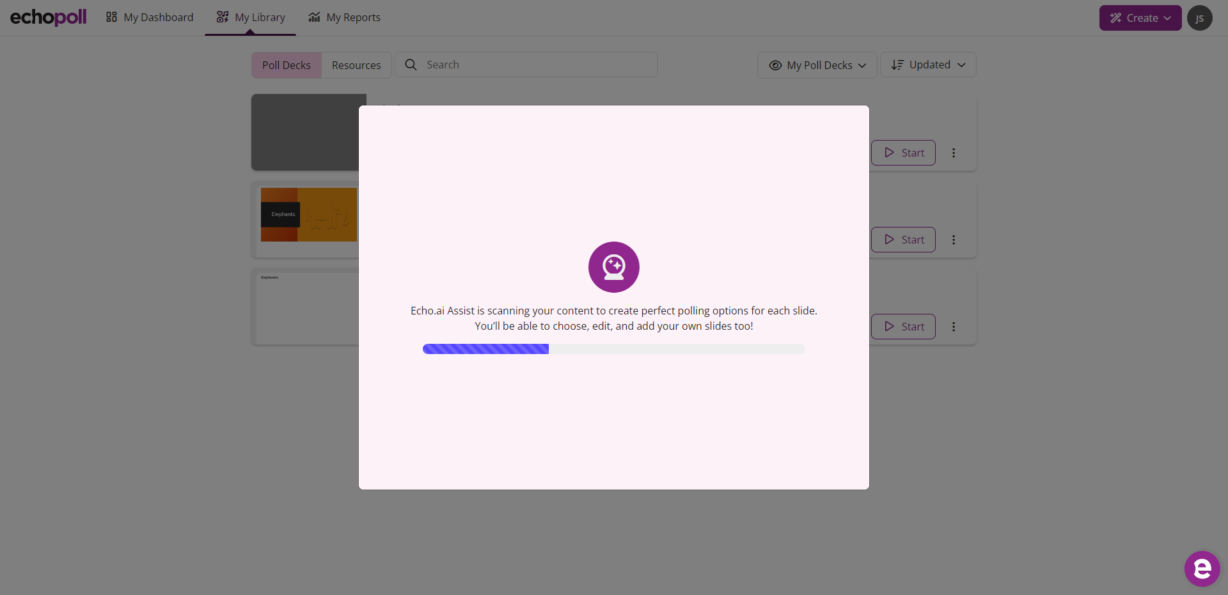Expand the Create dropdown button
1228x595 pixels.
[1140, 18]
